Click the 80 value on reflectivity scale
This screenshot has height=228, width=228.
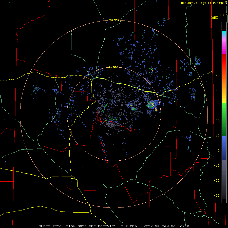(218, 31)
